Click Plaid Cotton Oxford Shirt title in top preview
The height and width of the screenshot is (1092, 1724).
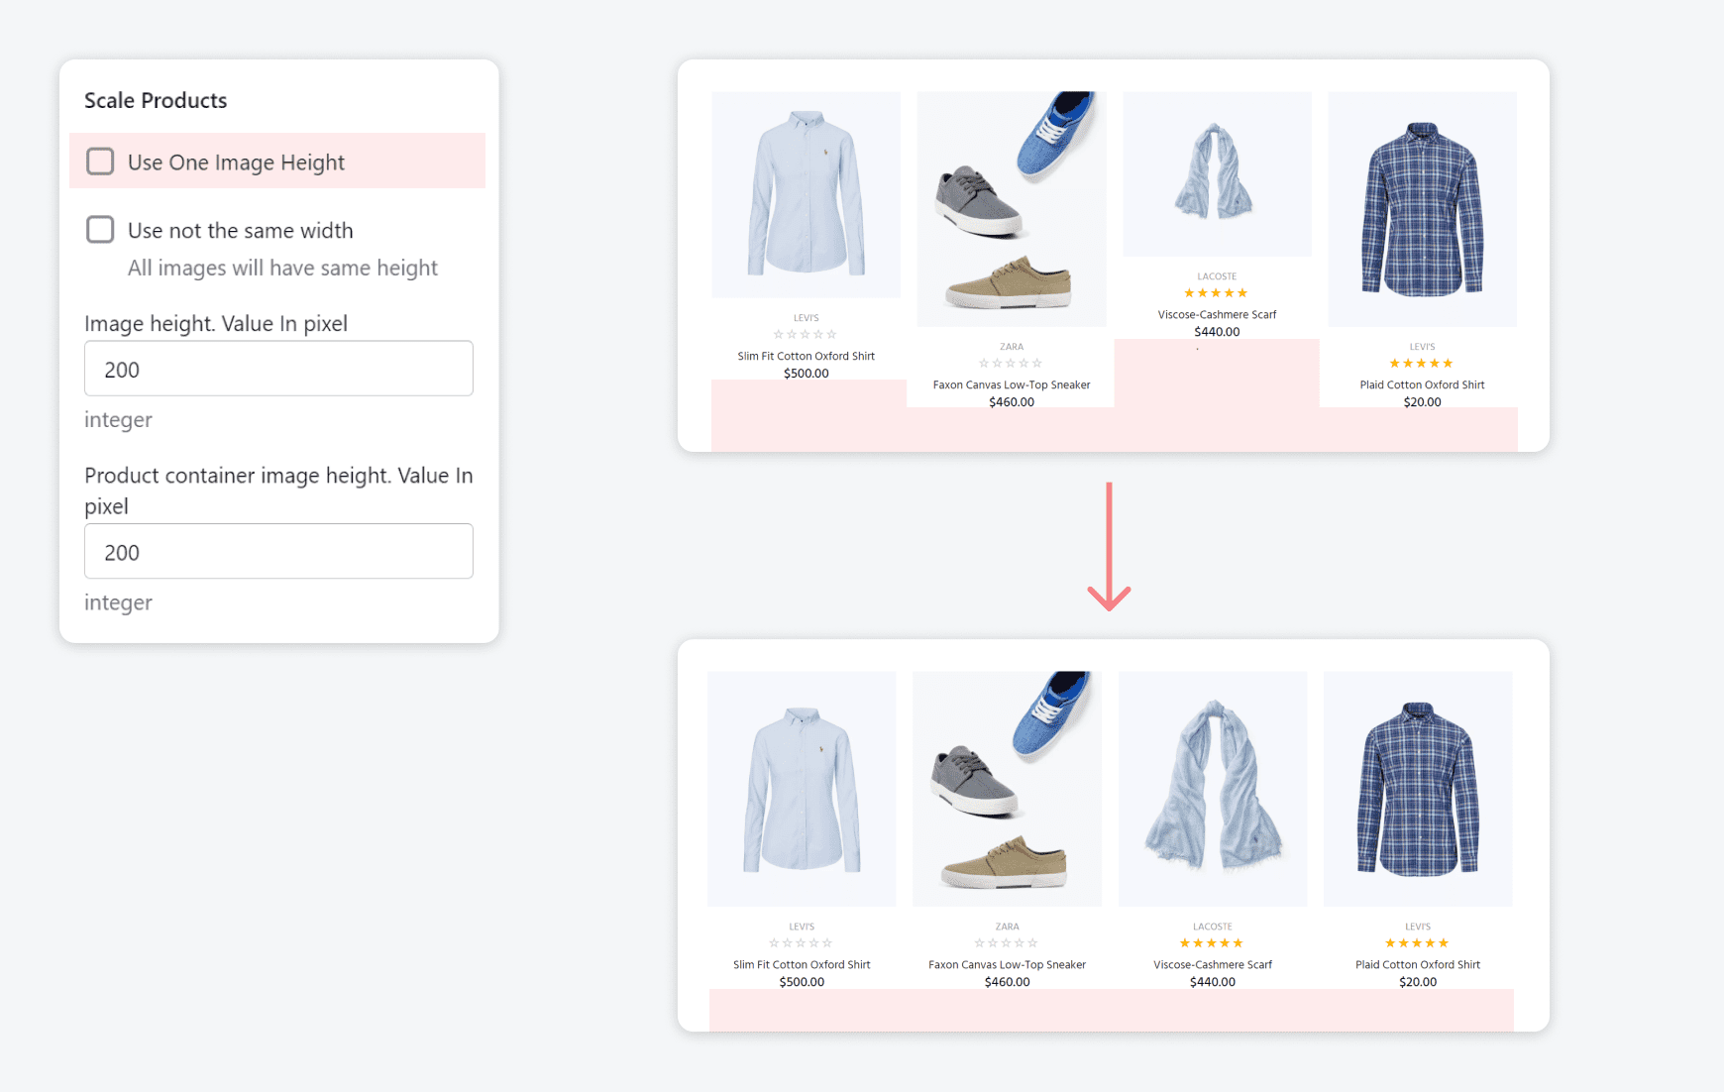(1422, 385)
